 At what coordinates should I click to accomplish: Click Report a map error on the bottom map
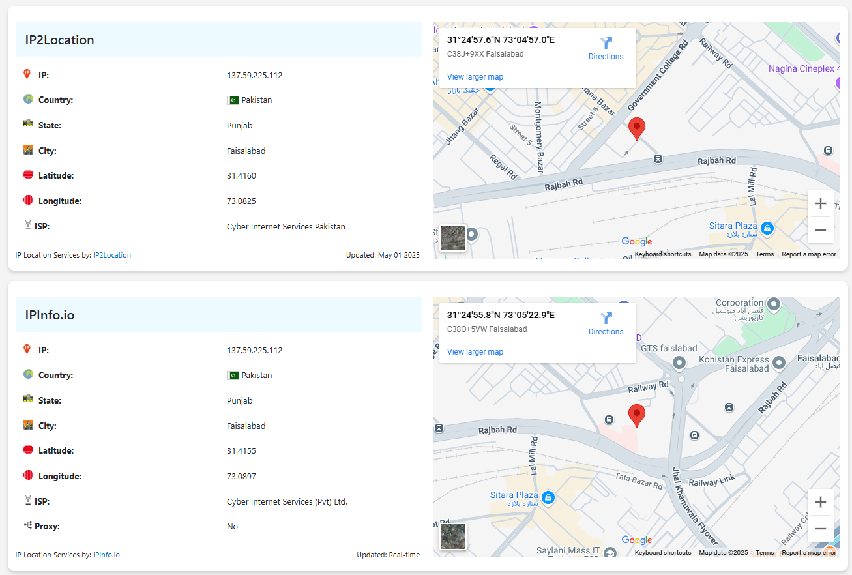pyautogui.click(x=809, y=553)
